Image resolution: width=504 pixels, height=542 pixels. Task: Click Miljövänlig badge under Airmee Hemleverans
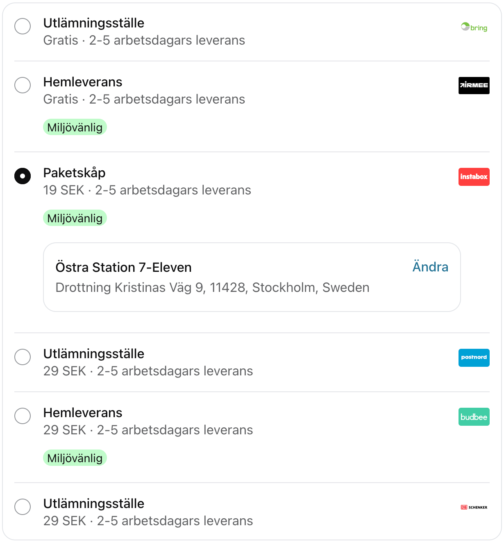click(75, 127)
